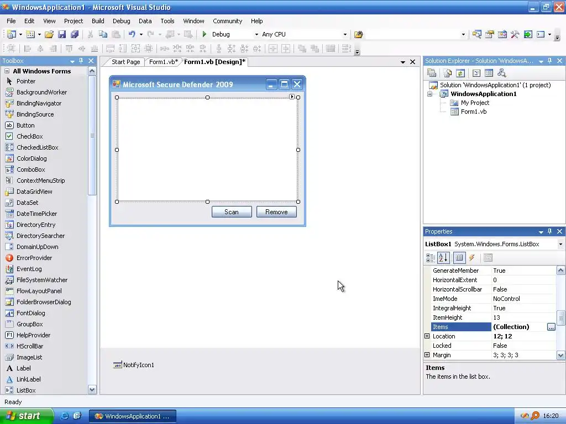This screenshot has height=424, width=566.
Task: Click View Designer icon in Solution Explorer
Action: [489, 73]
